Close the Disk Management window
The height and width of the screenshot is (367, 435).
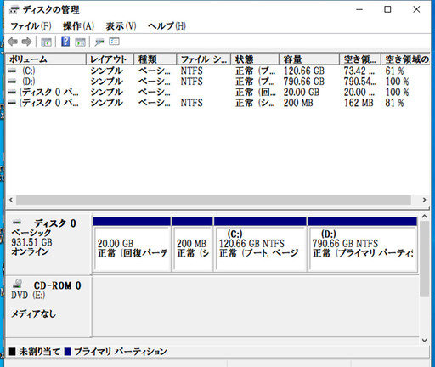[416, 9]
